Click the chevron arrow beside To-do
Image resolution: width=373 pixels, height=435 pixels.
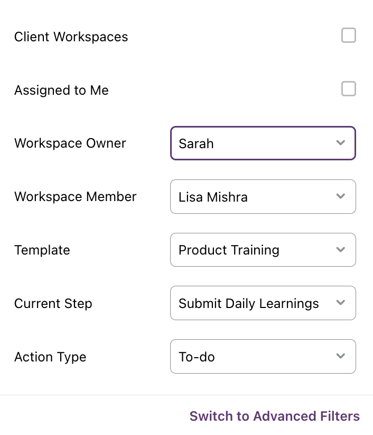pos(340,356)
